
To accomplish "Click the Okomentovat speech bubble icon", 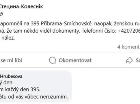I will click(53, 60).
